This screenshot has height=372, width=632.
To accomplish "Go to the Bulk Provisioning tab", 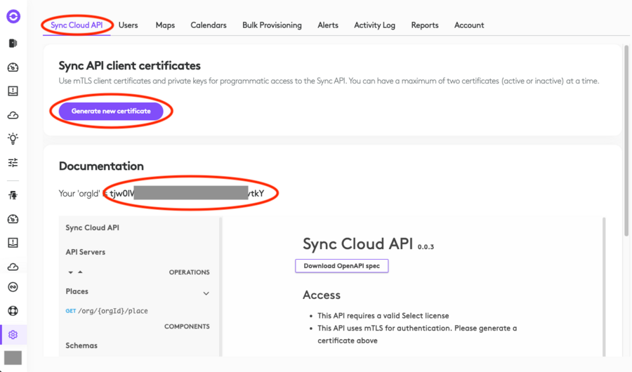I will pyautogui.click(x=272, y=25).
